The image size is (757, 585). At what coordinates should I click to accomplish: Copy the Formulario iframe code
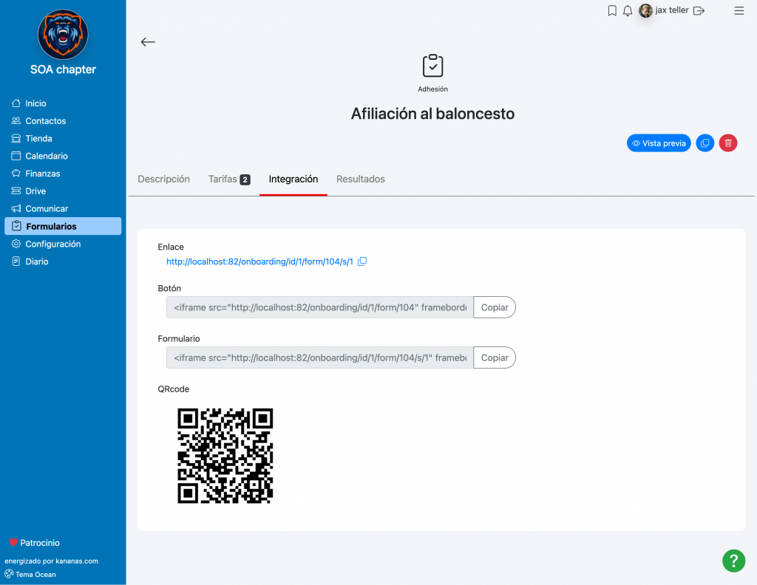(x=495, y=357)
